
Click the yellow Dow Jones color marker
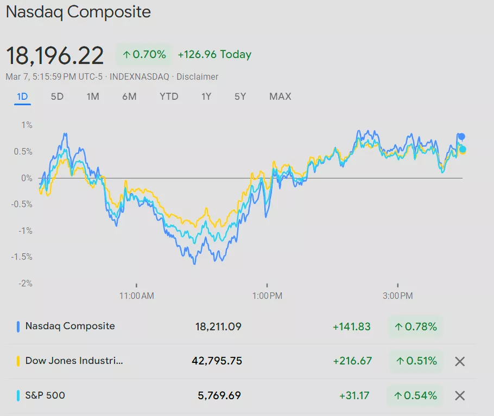click(18, 361)
